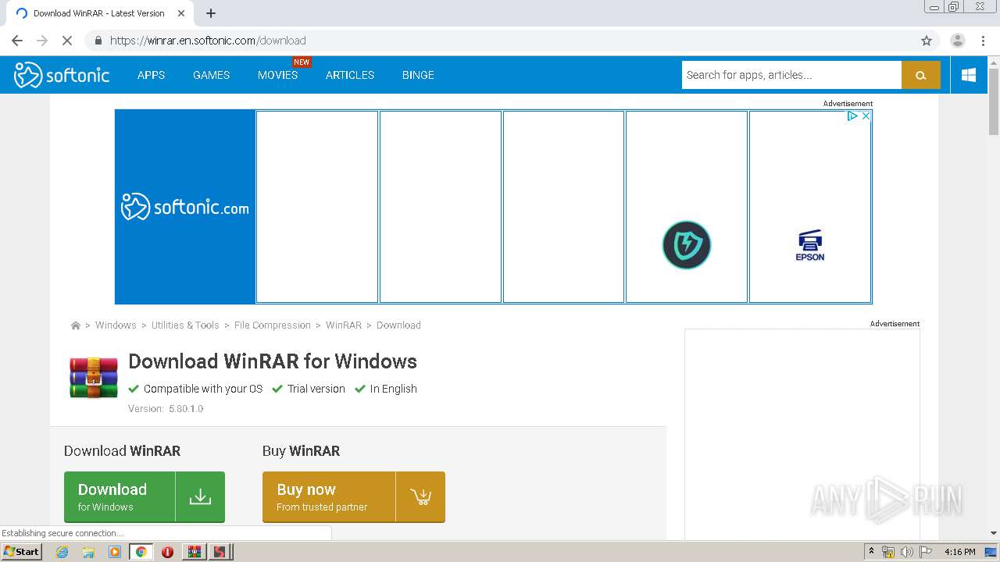Open the Windows Start button
Screen dimensions: 1000x562
click(22, 552)
